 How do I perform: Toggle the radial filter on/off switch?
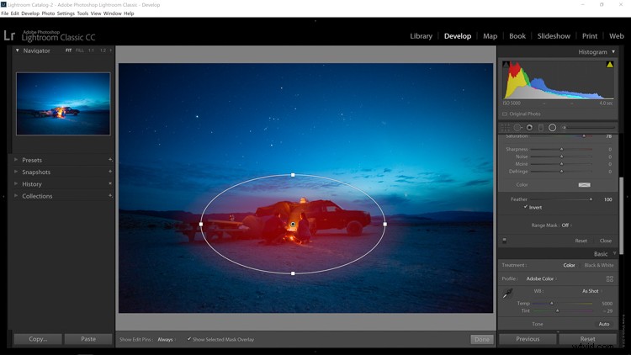pyautogui.click(x=504, y=241)
